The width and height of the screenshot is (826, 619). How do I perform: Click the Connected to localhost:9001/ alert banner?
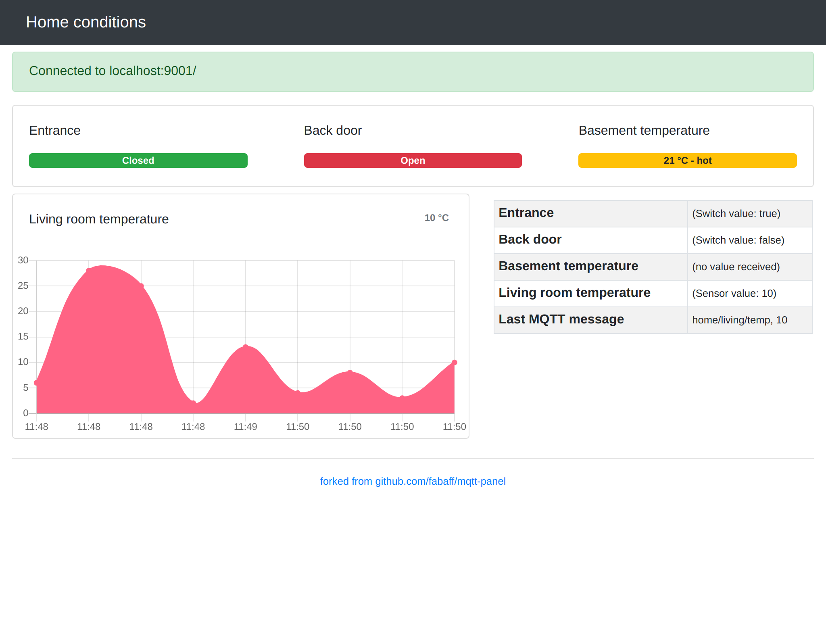click(x=113, y=71)
